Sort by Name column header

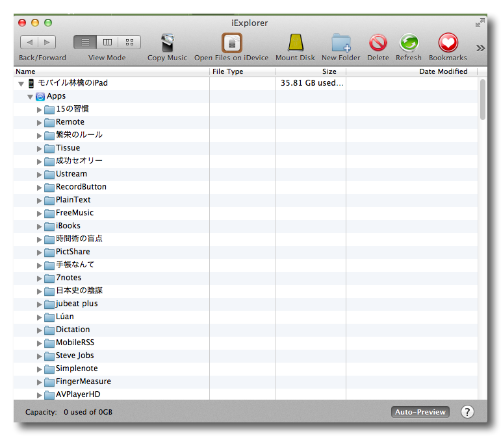click(112, 71)
